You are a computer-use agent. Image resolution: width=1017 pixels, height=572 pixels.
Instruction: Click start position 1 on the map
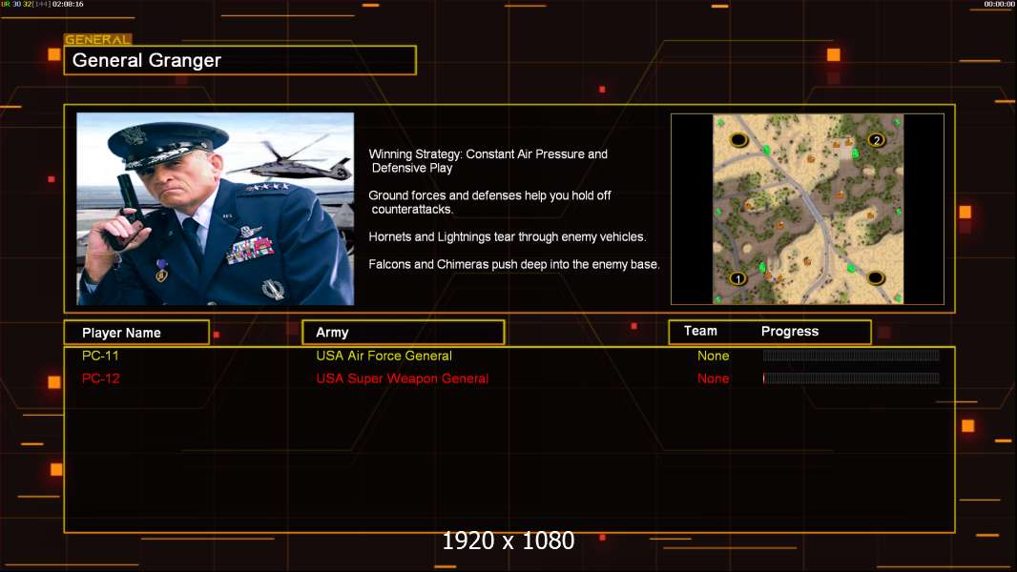click(737, 279)
